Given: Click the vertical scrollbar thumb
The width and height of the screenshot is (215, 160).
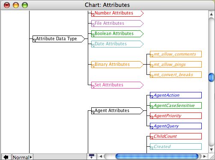Looking at the screenshot, I should point(212,77).
